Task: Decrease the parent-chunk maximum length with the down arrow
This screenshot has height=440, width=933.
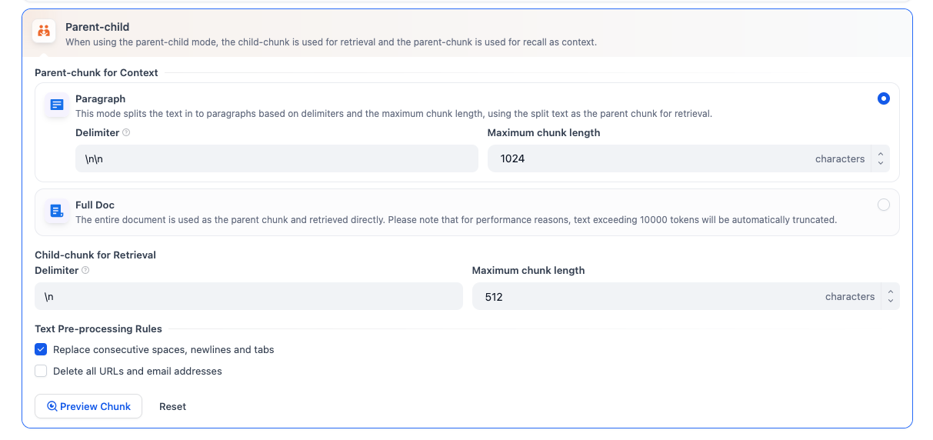Action: coord(881,164)
